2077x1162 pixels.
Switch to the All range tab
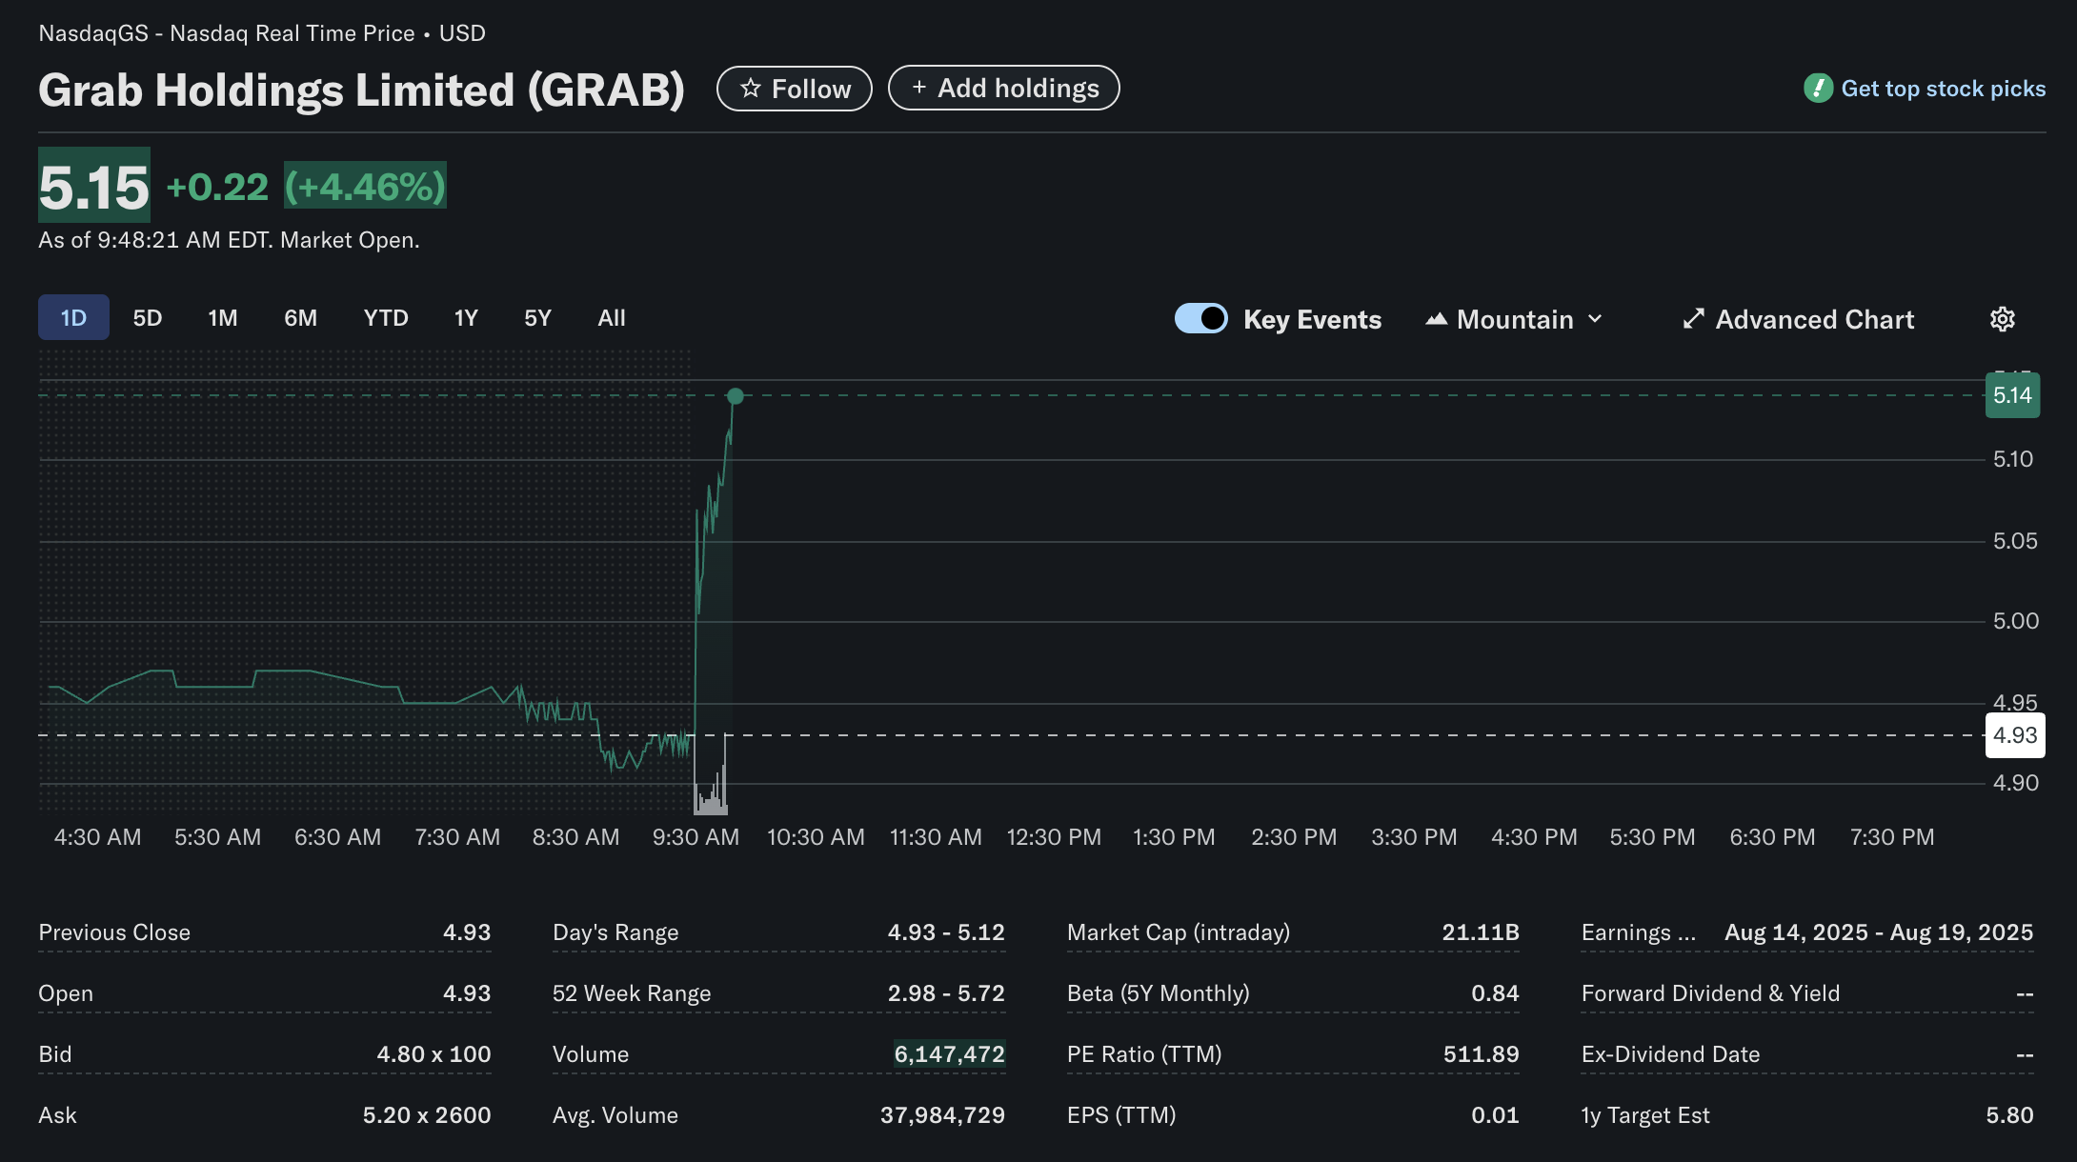click(x=612, y=317)
